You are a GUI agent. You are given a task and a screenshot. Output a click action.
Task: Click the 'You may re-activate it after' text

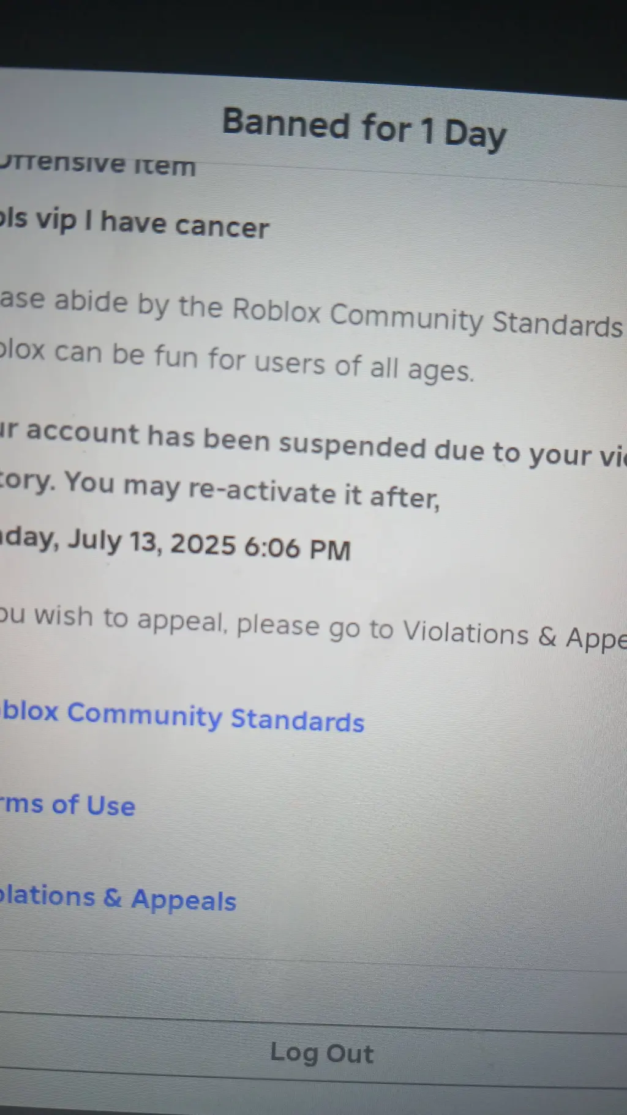coord(252,490)
